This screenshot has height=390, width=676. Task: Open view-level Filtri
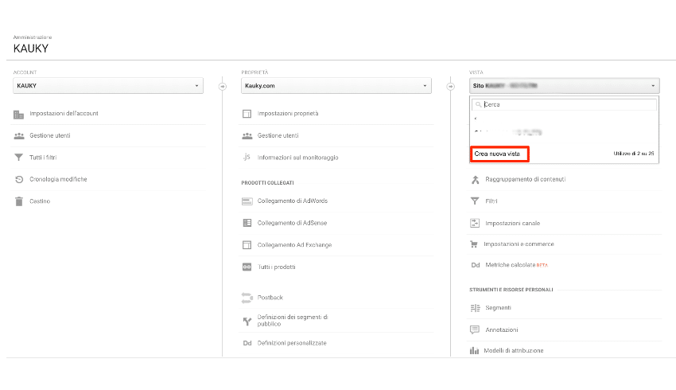tap(491, 201)
